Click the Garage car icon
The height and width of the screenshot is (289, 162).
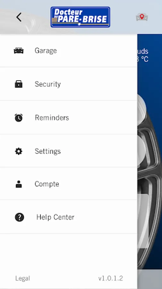(19, 50)
